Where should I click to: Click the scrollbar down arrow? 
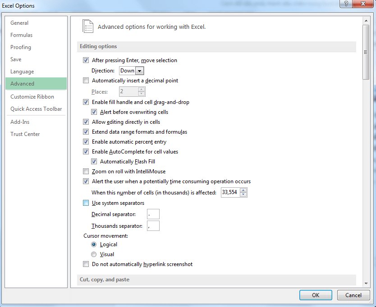click(366, 284)
